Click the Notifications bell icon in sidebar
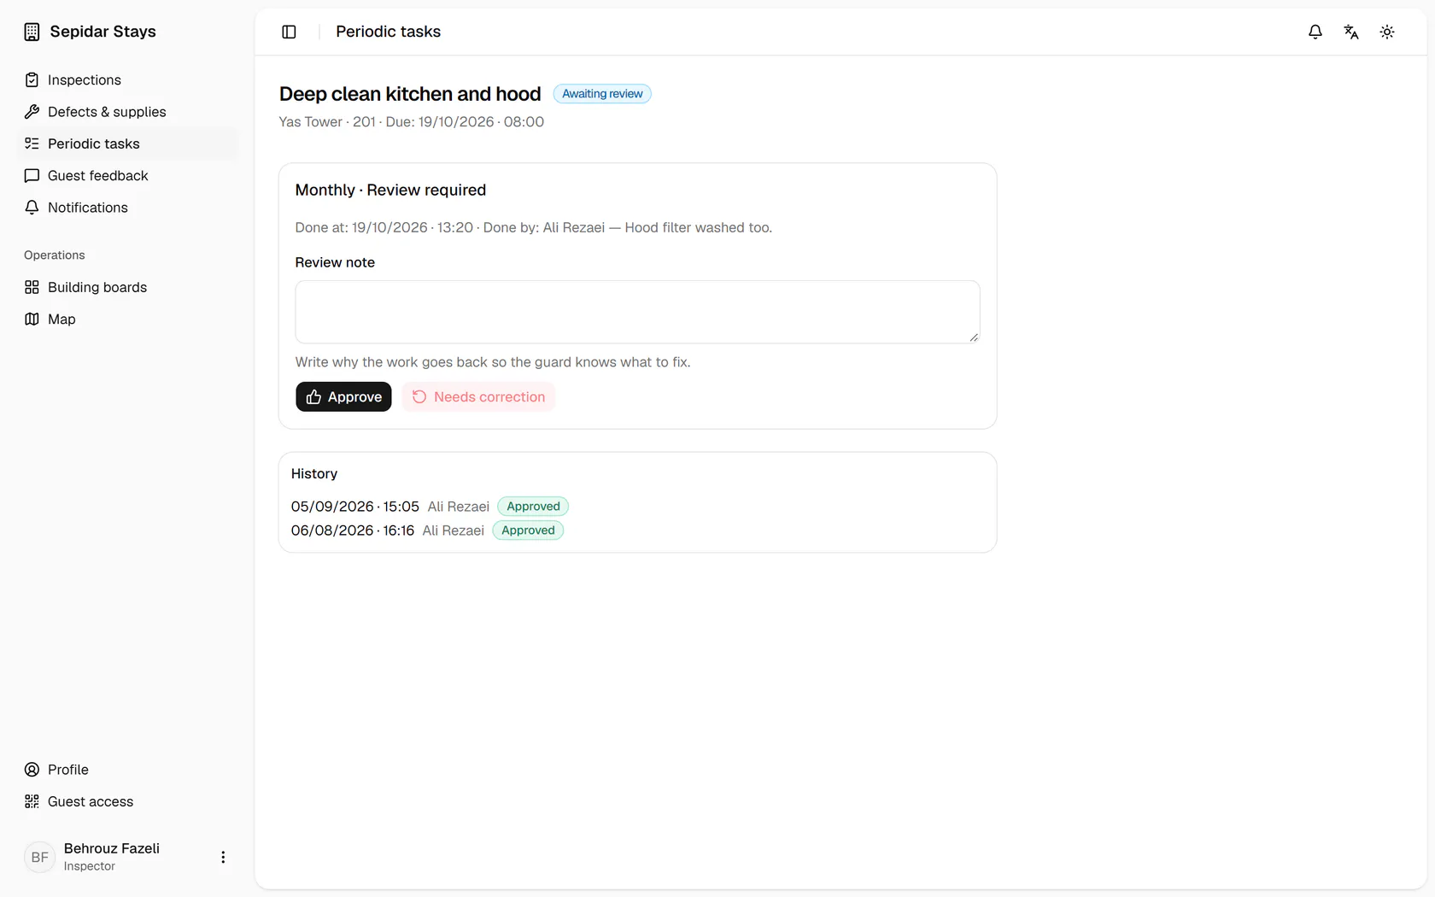This screenshot has height=897, width=1435. coord(32,208)
